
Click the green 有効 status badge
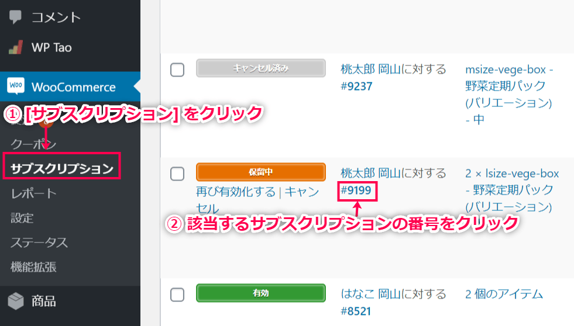click(260, 293)
